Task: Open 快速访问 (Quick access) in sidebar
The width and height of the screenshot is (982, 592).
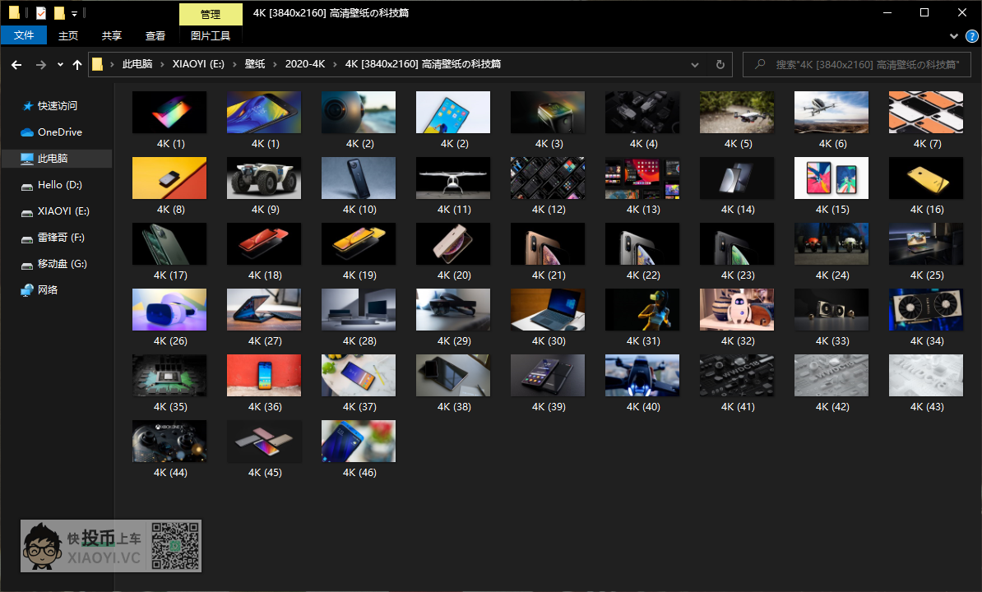Action: [57, 106]
